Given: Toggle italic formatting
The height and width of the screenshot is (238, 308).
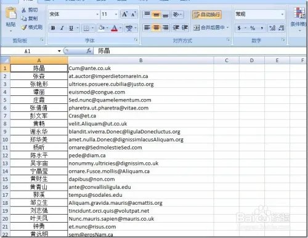Looking at the screenshot, I should [62, 28].
